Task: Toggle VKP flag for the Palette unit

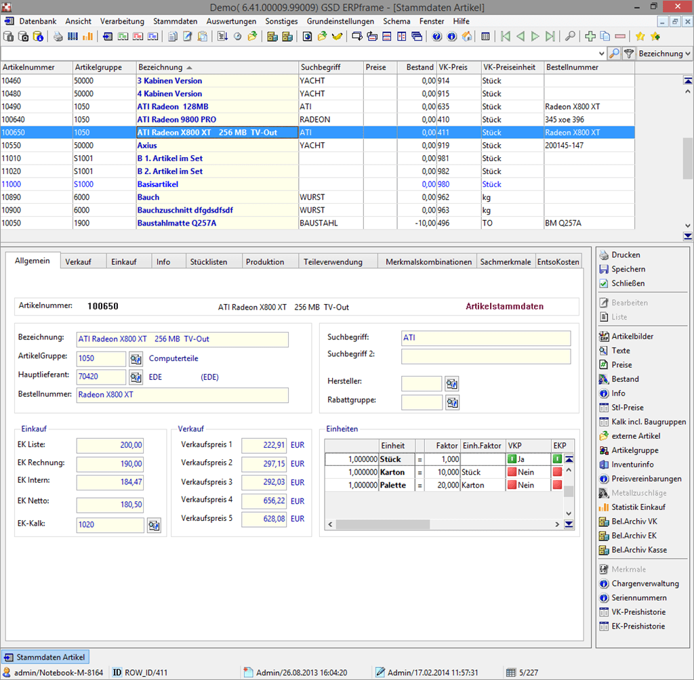Action: [512, 485]
